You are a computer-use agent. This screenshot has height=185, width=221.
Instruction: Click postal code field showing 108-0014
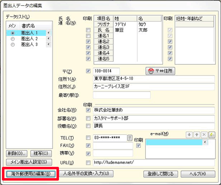(106, 71)
